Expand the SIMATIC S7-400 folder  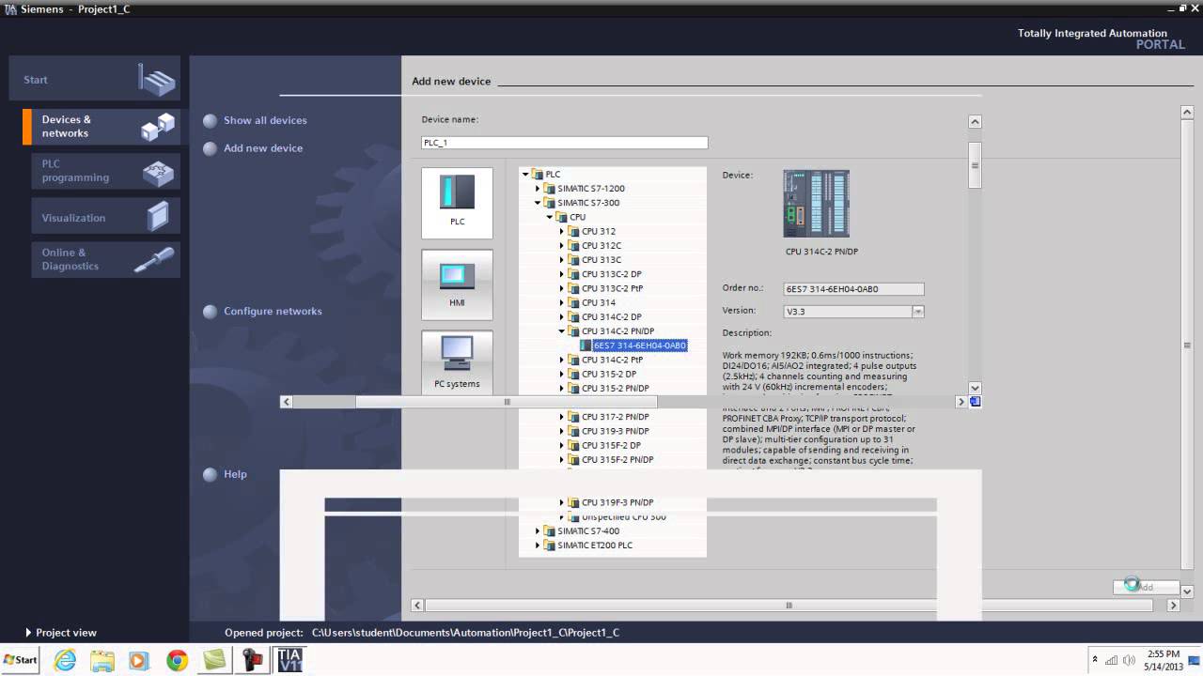coord(539,531)
